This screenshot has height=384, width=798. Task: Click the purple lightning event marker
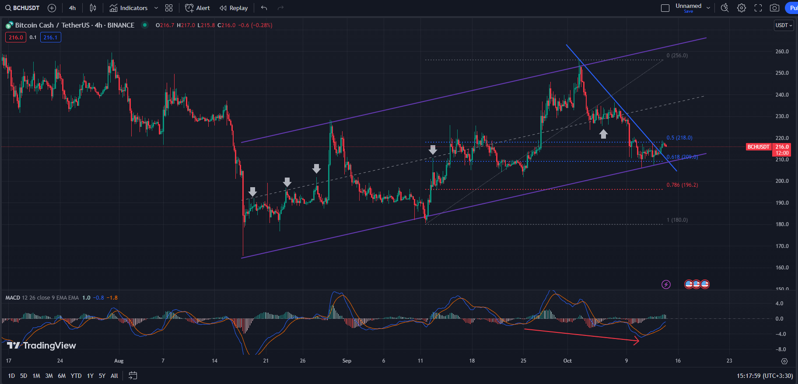coord(666,285)
